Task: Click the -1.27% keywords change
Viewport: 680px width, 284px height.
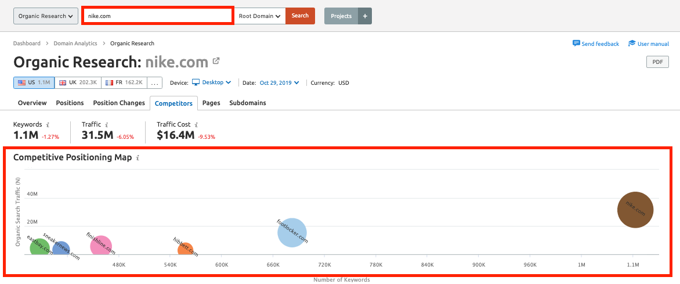Action: click(50, 137)
